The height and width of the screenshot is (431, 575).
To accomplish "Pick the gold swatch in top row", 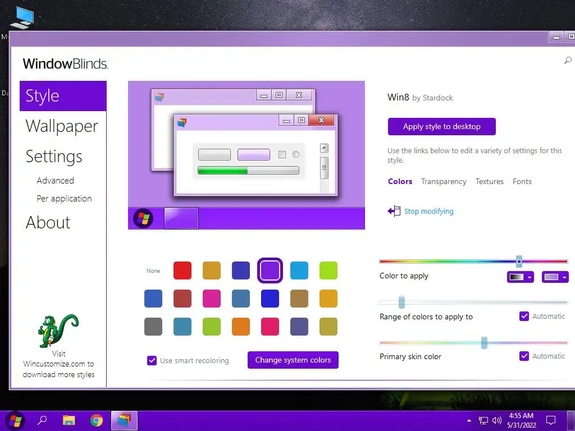I will click(x=212, y=270).
